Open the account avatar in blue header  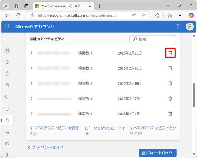coord(190,26)
